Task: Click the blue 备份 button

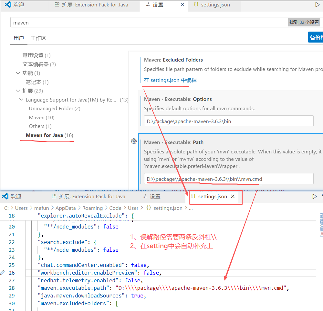Action: point(315,37)
